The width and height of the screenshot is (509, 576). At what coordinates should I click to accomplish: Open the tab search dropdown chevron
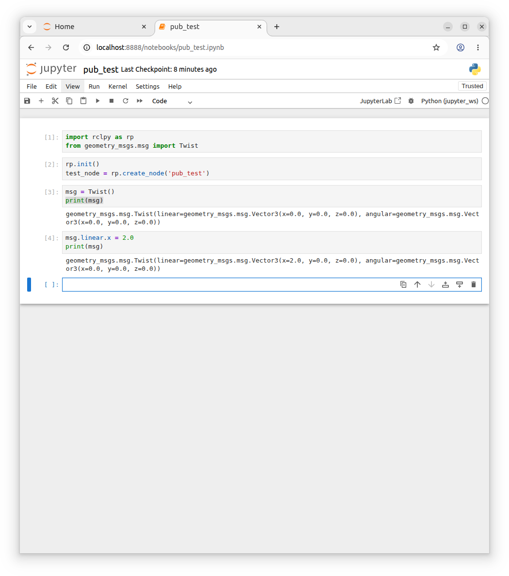point(30,27)
